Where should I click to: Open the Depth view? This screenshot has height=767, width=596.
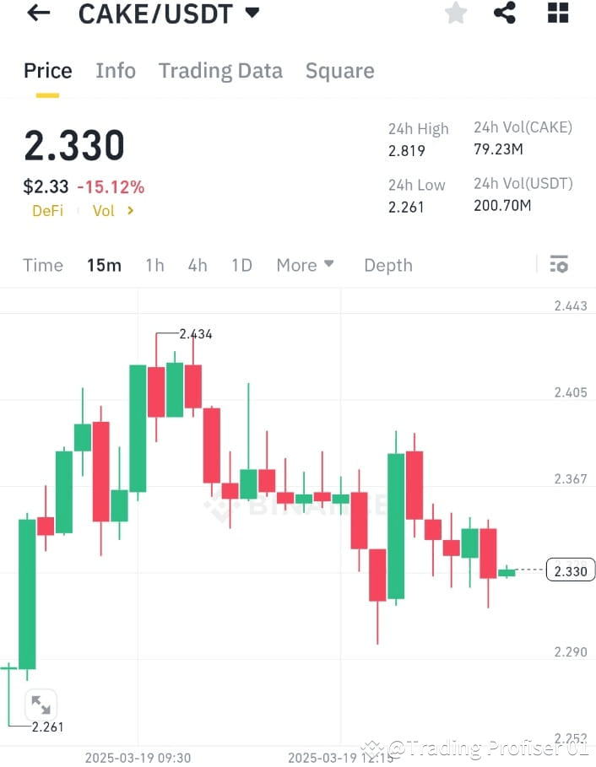pos(388,264)
